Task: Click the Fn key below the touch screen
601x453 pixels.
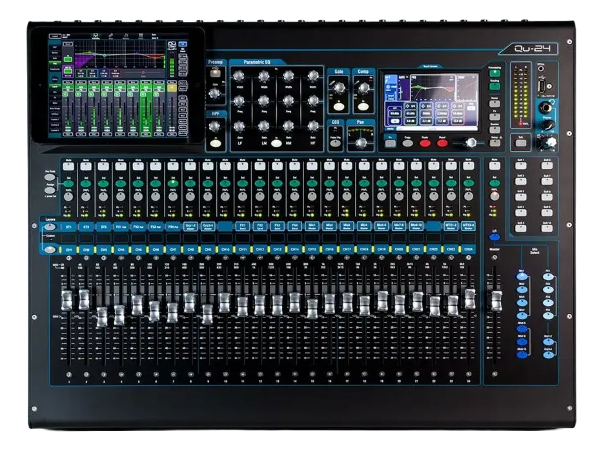Action: (390, 143)
